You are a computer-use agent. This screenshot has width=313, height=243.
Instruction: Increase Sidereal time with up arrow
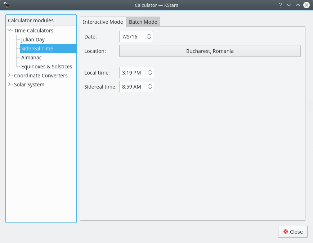point(150,85)
